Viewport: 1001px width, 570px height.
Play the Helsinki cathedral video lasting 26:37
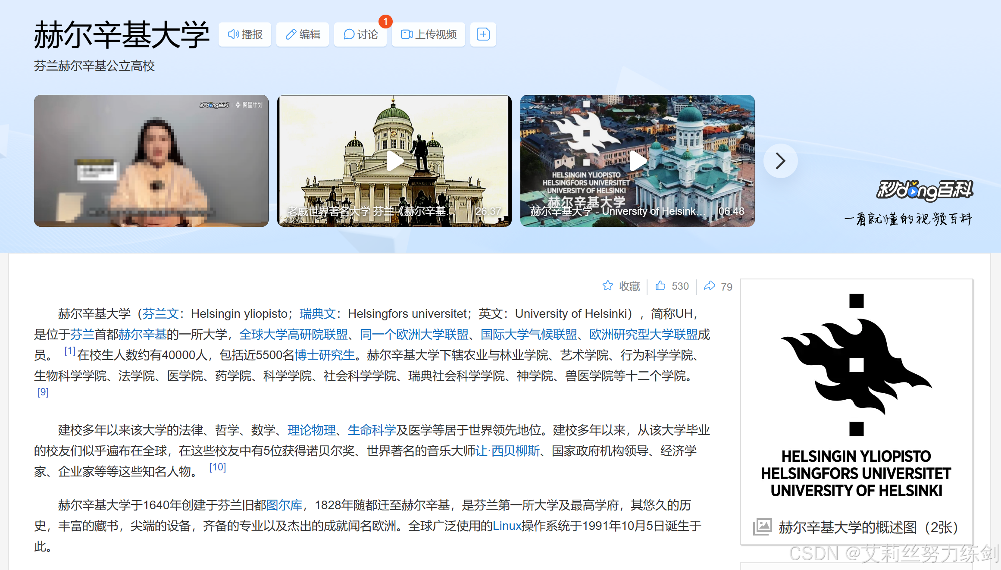394,161
